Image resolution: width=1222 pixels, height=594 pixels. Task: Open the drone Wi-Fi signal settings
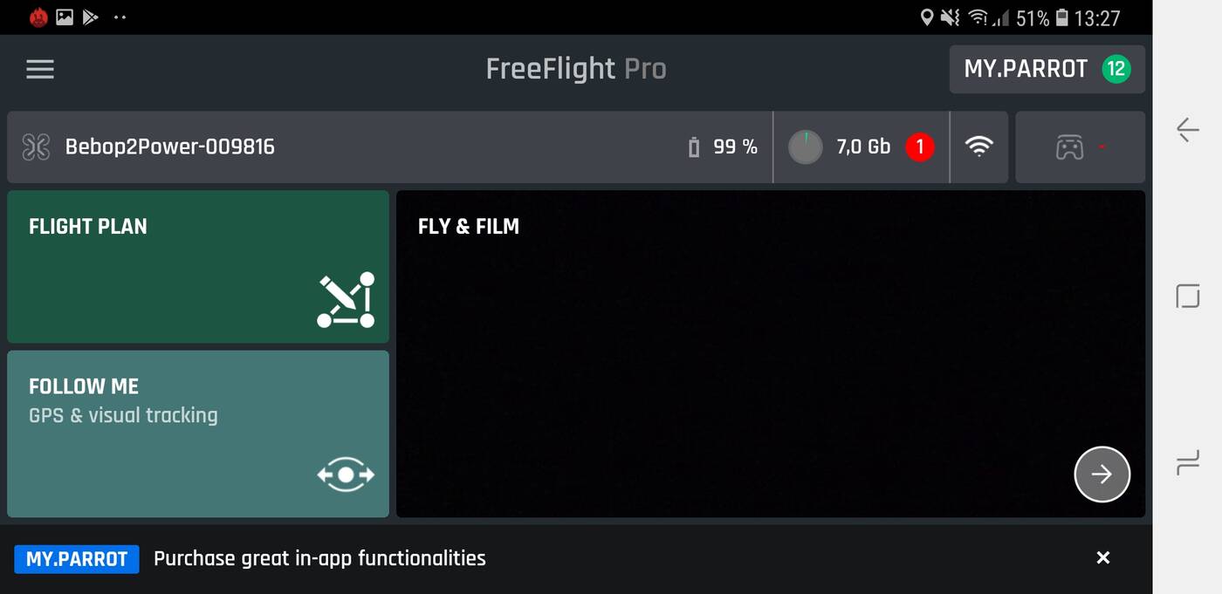(x=979, y=147)
